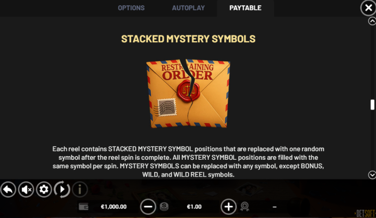Select the PAYTABLE tab
376x218 pixels.
click(245, 8)
